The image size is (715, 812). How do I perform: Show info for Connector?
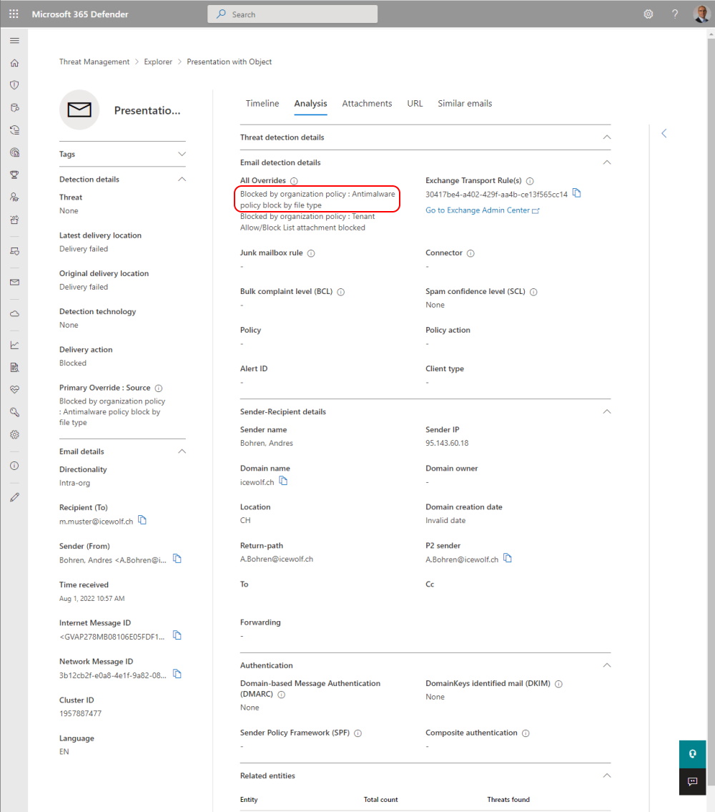[x=470, y=253]
